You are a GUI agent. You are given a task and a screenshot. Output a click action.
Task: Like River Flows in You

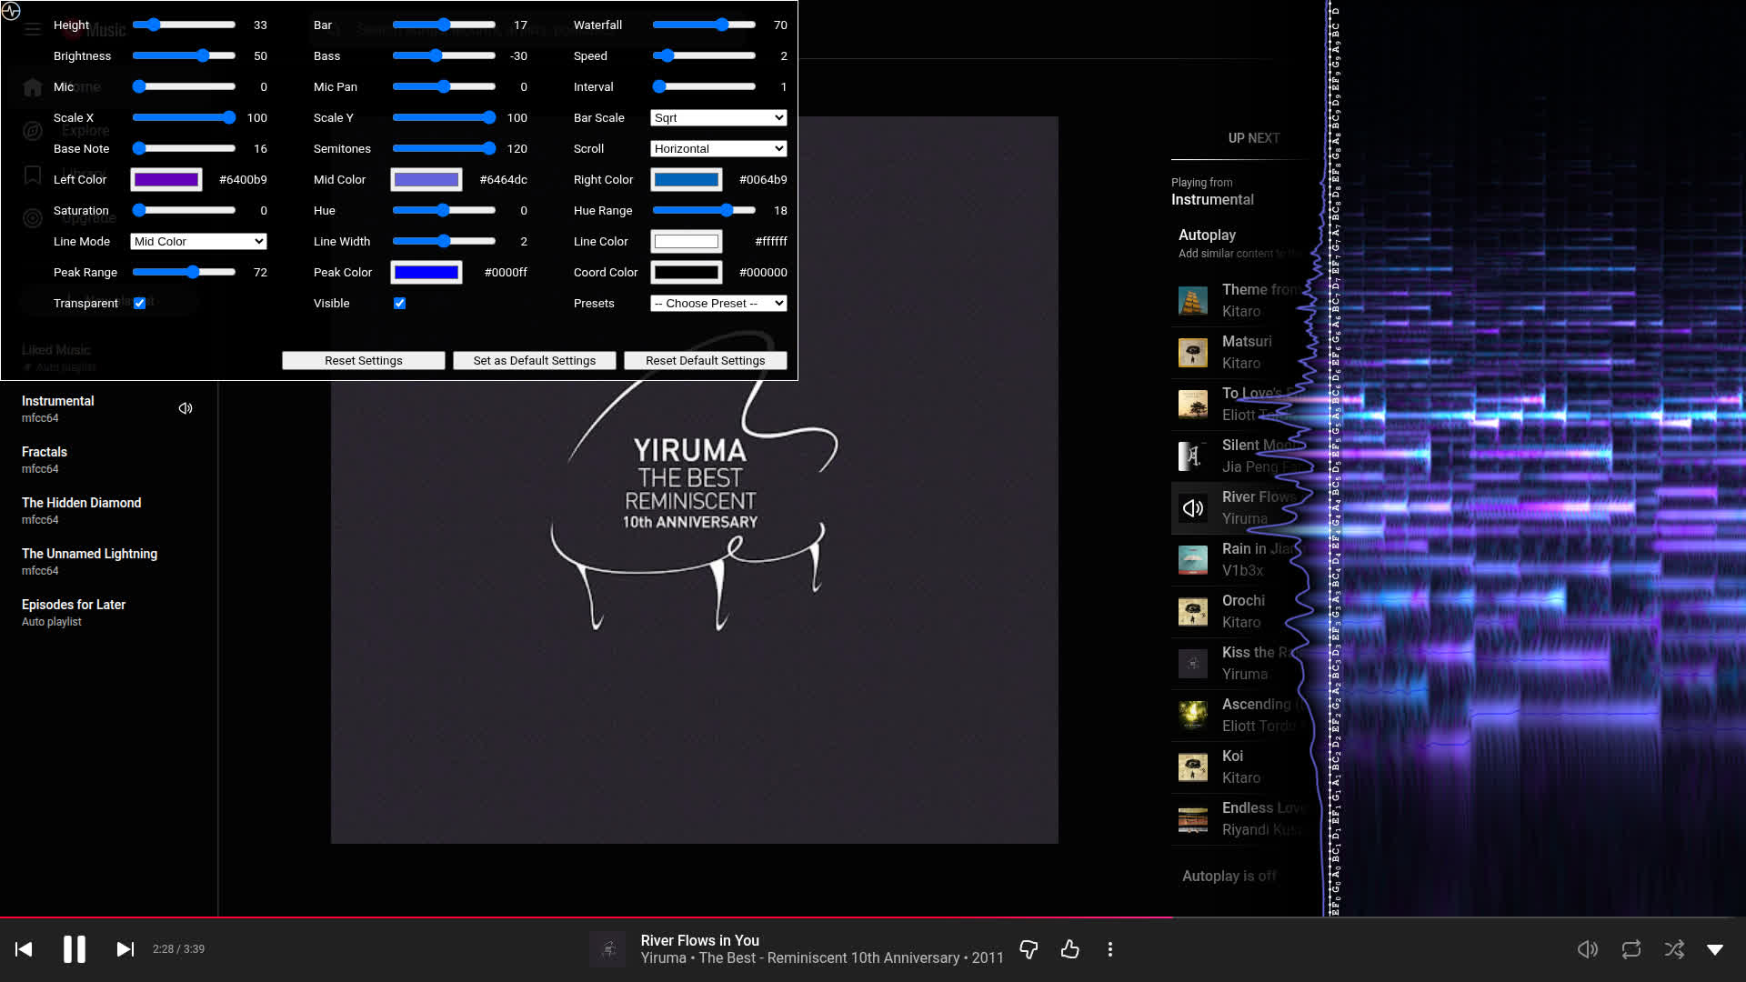pos(1070,949)
